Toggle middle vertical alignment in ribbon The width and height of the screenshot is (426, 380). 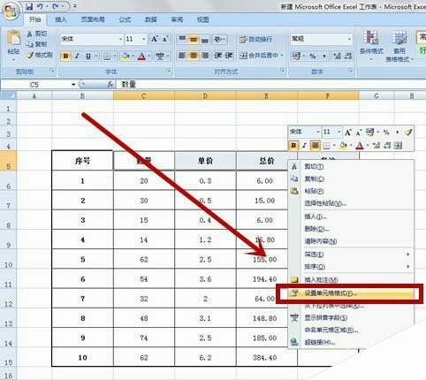[x=194, y=39]
